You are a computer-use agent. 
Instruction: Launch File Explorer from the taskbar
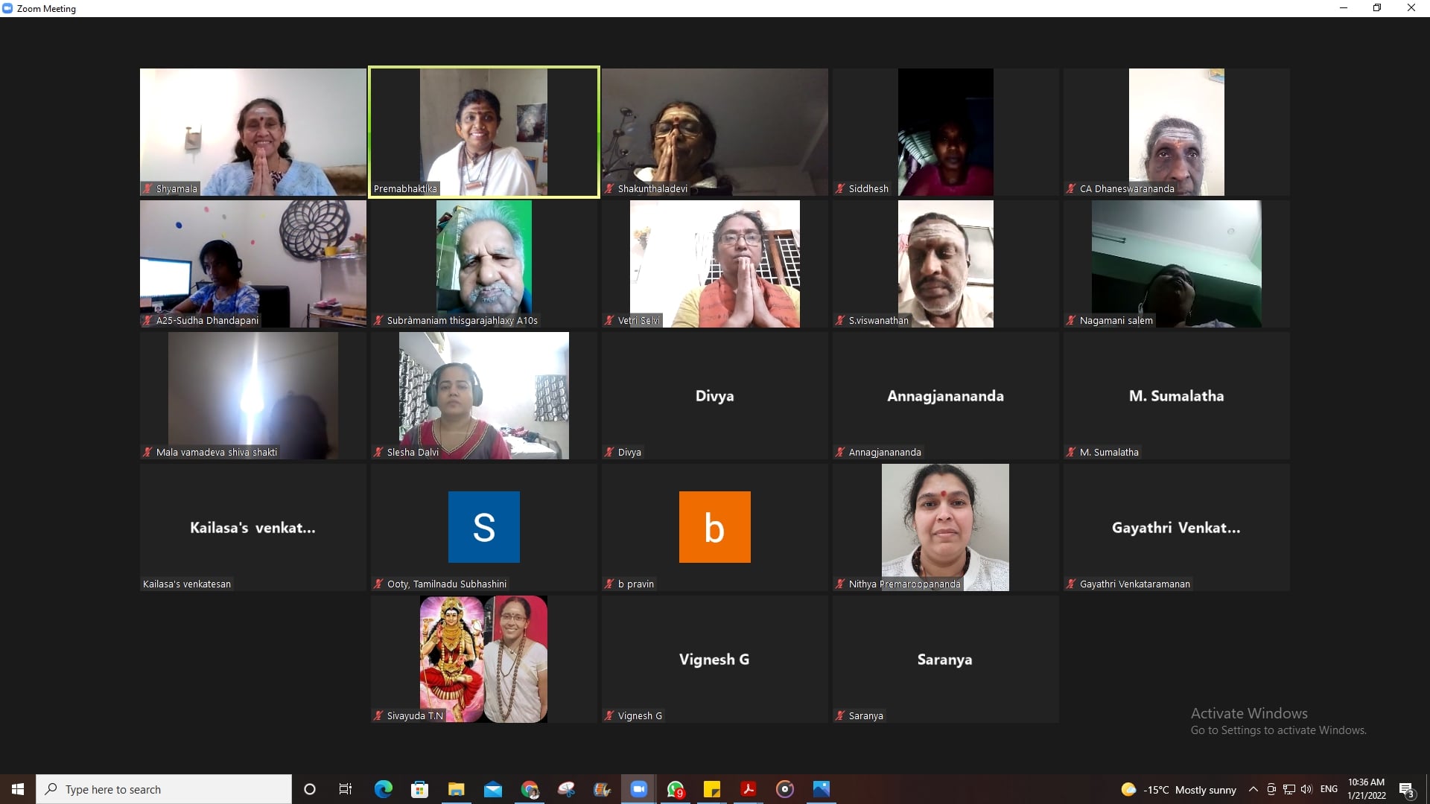(456, 789)
